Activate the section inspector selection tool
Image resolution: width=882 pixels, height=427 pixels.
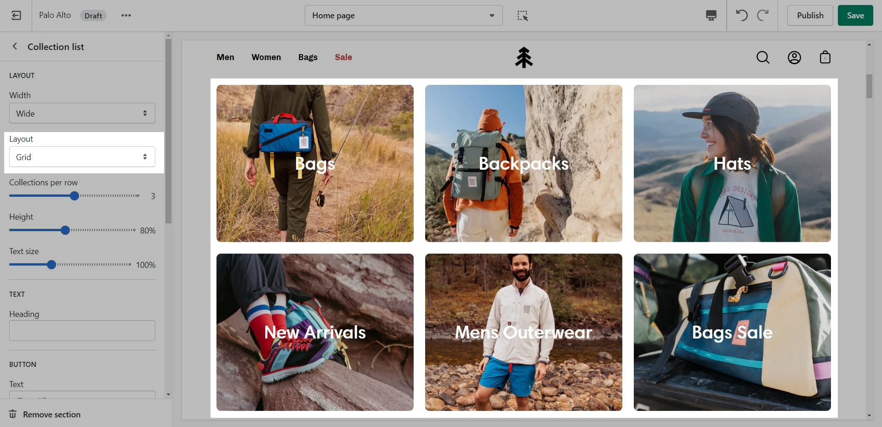[x=523, y=16]
